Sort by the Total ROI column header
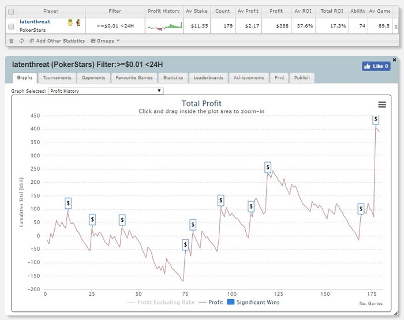The width and height of the screenshot is (404, 320). (x=332, y=11)
